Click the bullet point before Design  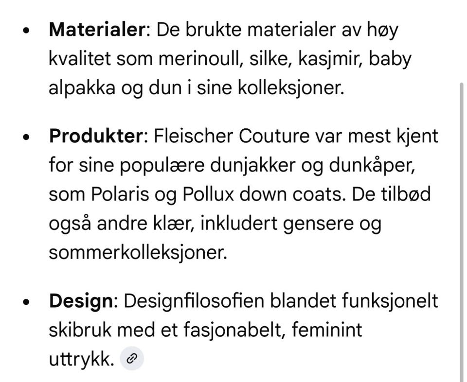tap(27, 302)
